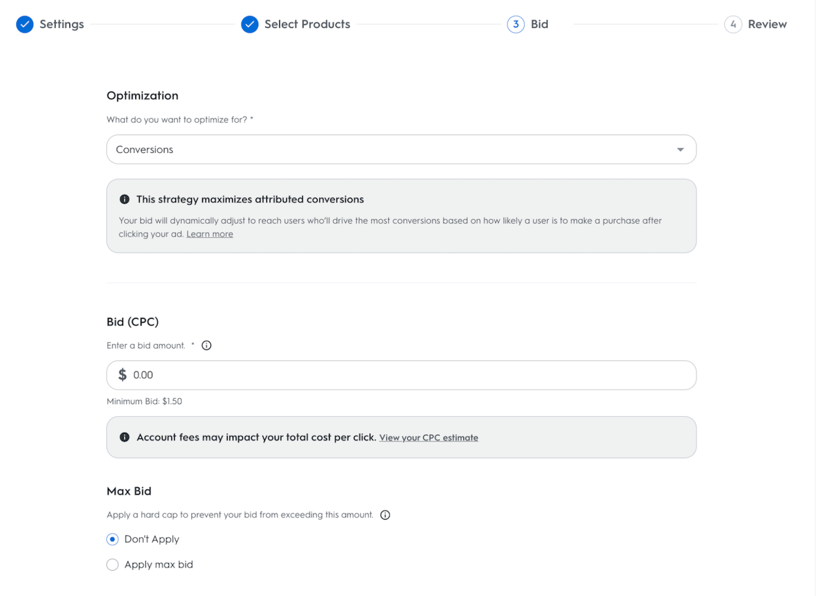The height and width of the screenshot is (596, 816).
Task: Click the Bid step label
Action: [539, 24]
